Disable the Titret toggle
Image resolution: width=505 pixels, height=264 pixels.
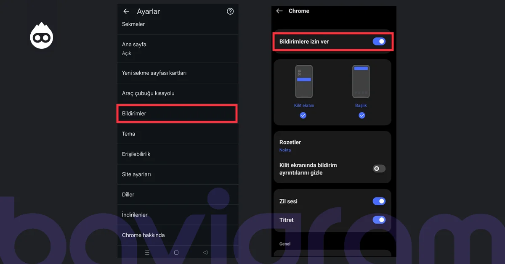click(379, 220)
